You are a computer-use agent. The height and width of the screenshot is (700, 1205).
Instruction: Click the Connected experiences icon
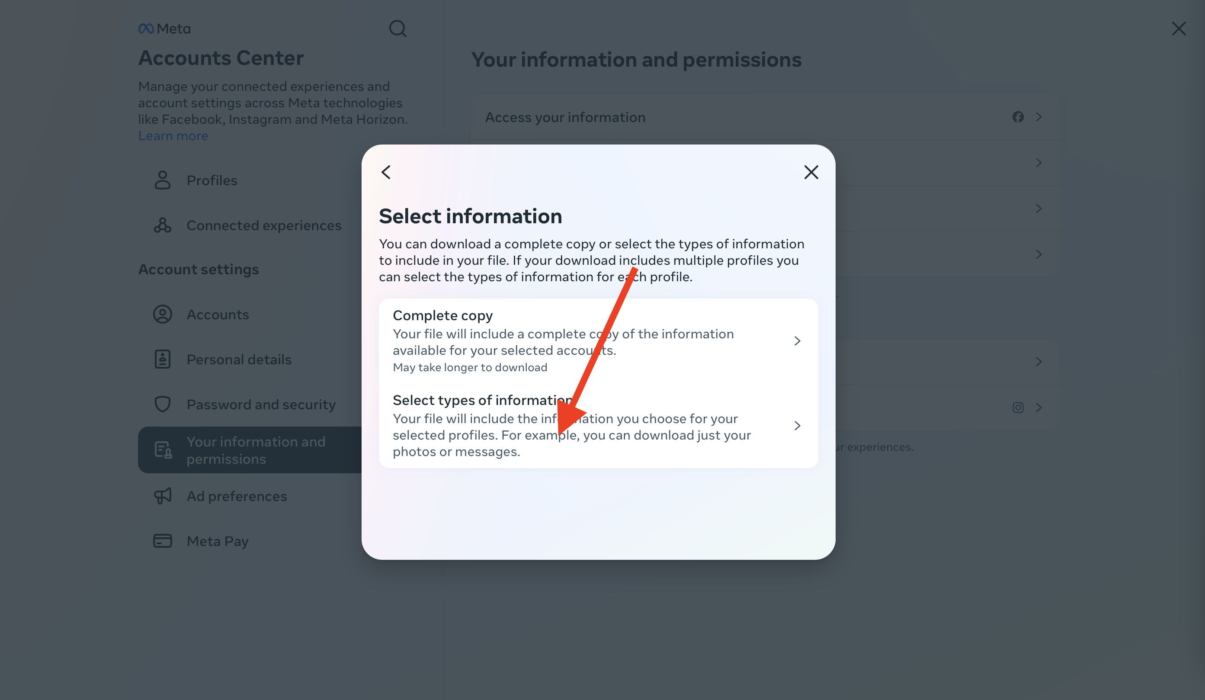point(163,225)
